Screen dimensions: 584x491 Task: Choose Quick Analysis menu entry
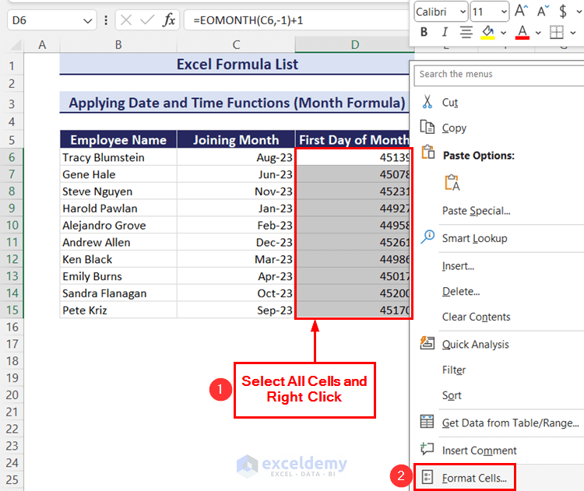(475, 345)
